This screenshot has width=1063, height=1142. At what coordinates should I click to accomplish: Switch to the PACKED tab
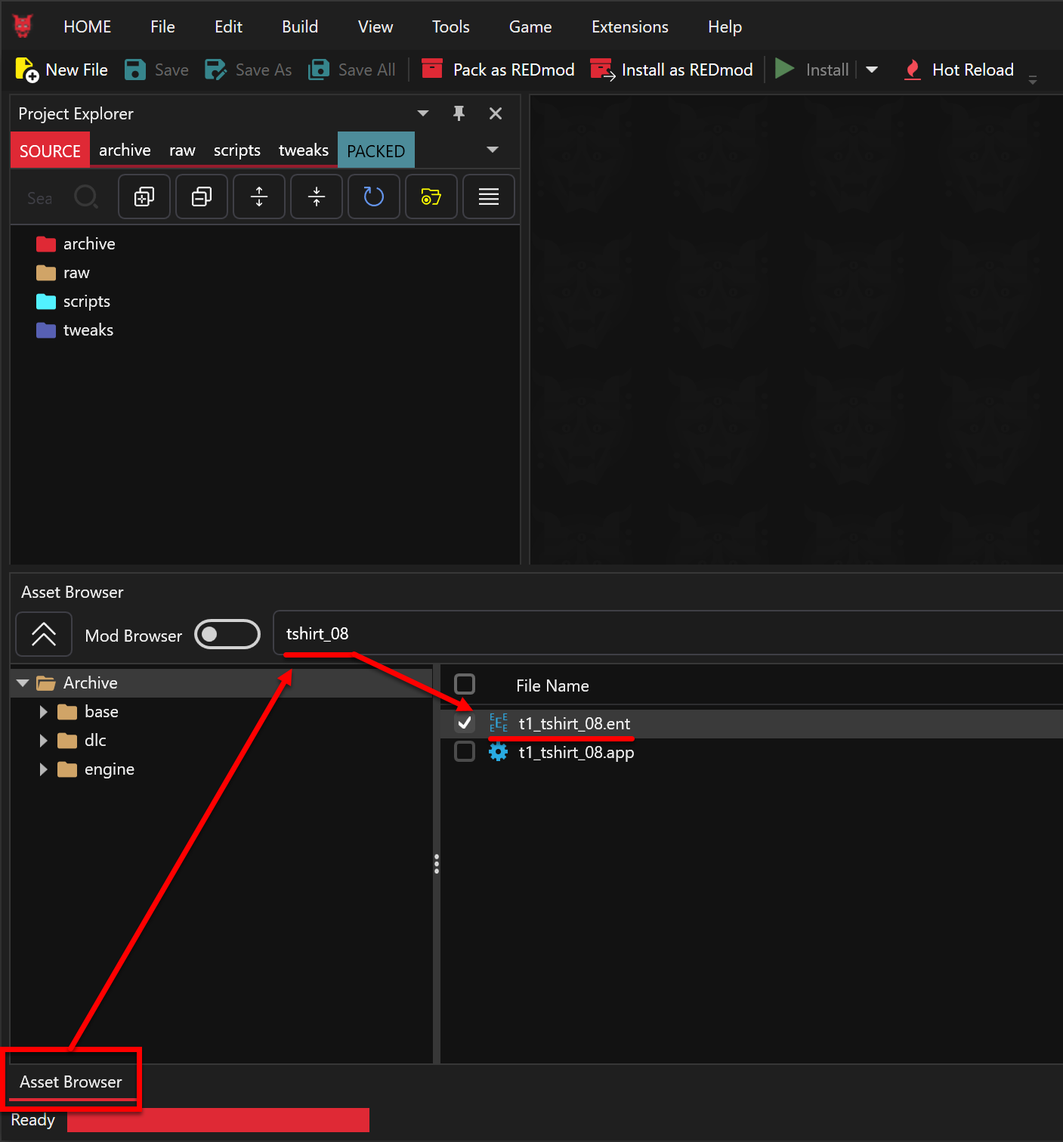pyautogui.click(x=376, y=150)
